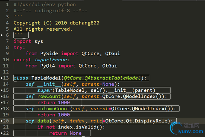Click gutter line number 3
Image resolution: width=205 pixels, height=137 pixels.
click(7, 17)
